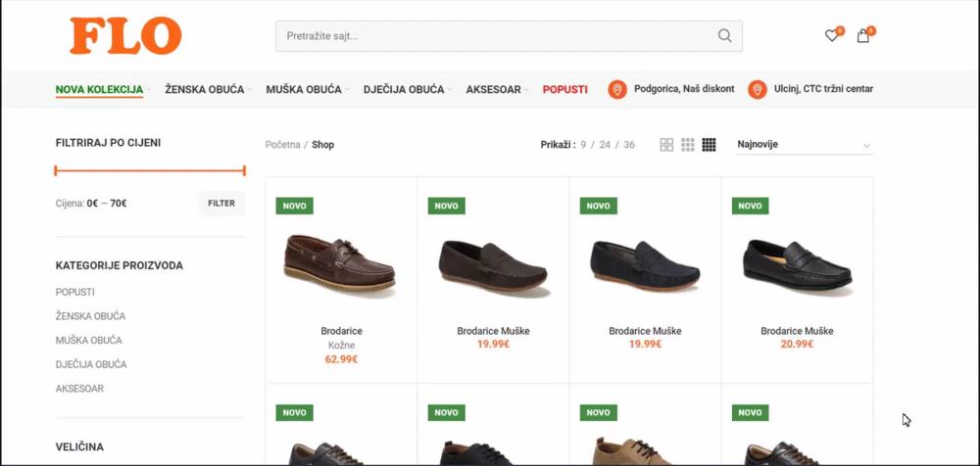The image size is (980, 466).
Task: Open the Najnovije sorting dropdown
Action: coord(804,145)
